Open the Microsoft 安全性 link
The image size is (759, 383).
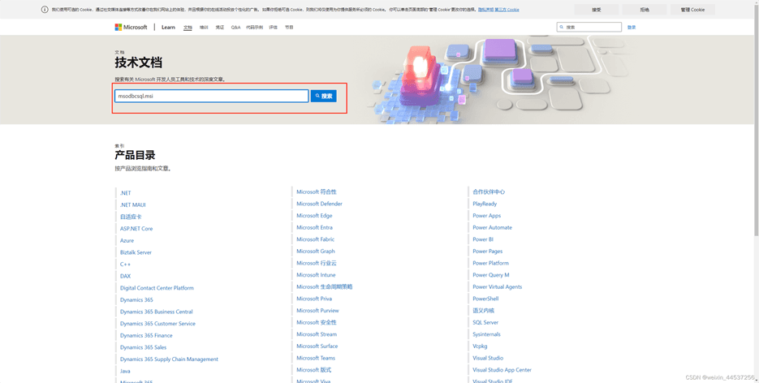pos(317,323)
